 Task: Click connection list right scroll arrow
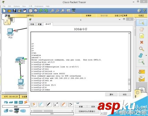pos(72,111)
